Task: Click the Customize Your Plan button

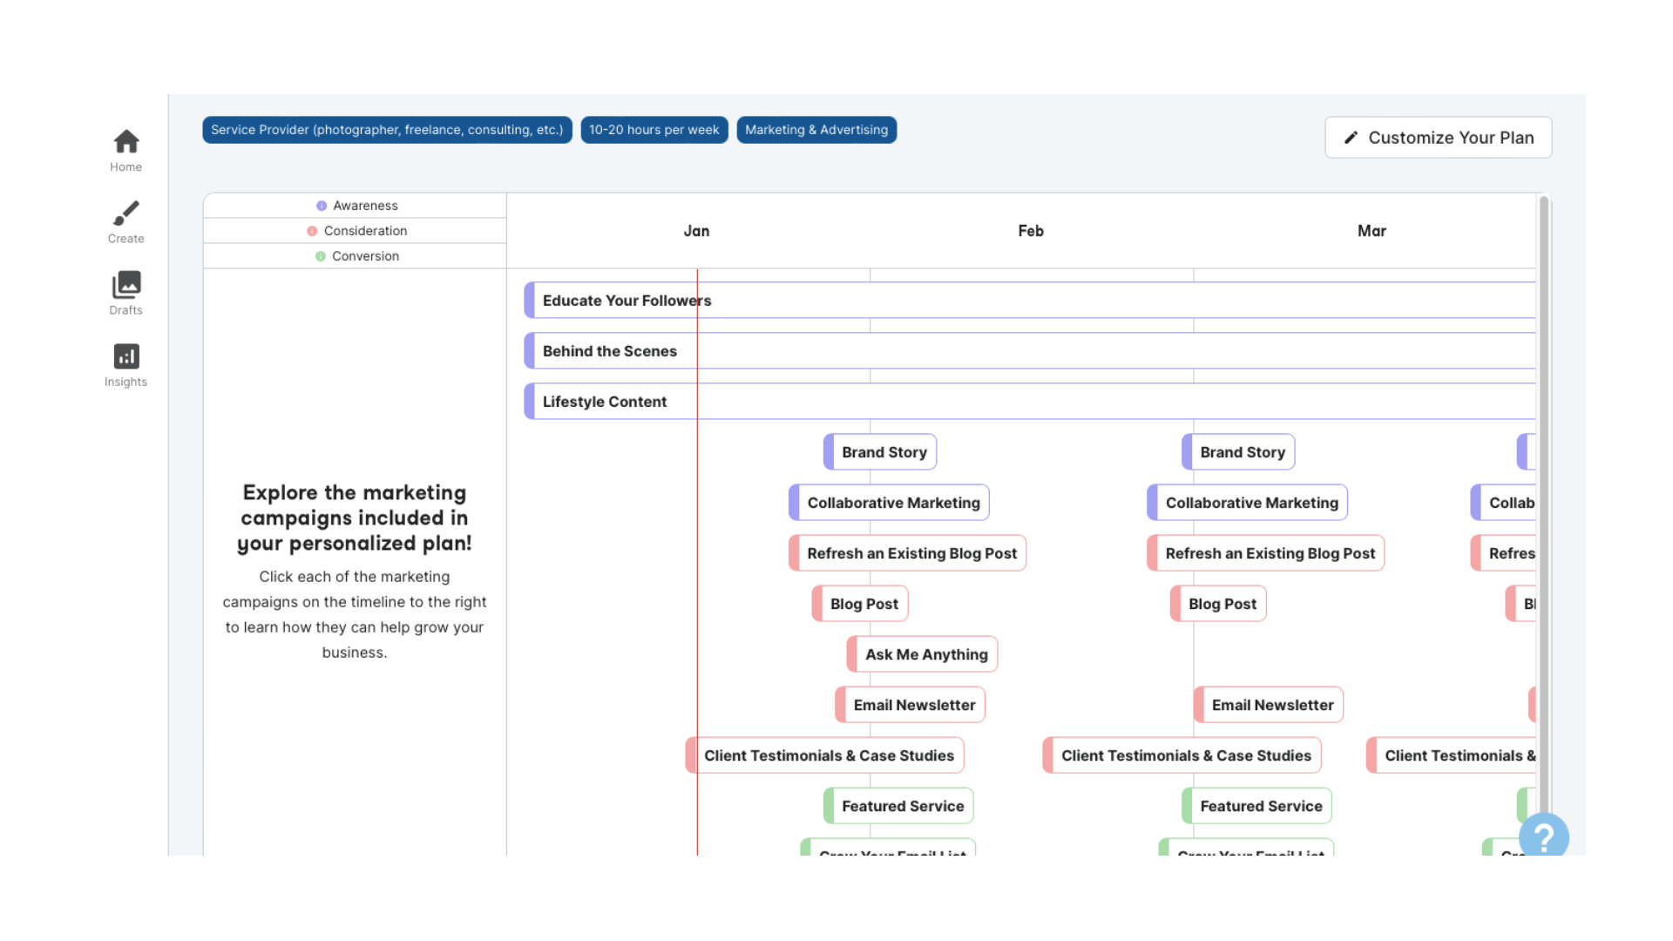Action: point(1438,137)
